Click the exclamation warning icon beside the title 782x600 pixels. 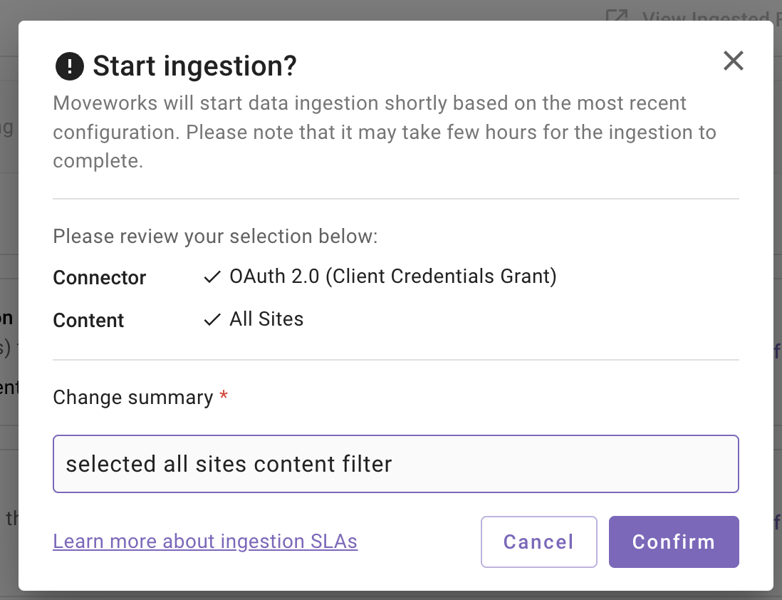70,67
